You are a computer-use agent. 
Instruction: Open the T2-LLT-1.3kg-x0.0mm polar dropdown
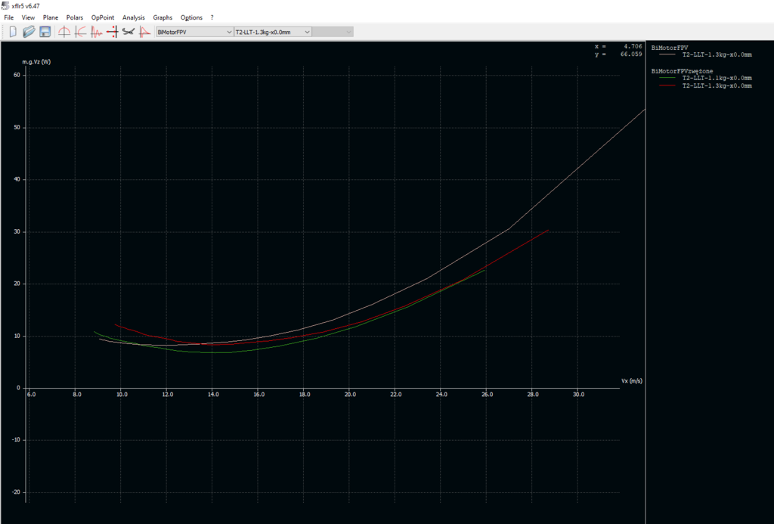click(x=272, y=32)
